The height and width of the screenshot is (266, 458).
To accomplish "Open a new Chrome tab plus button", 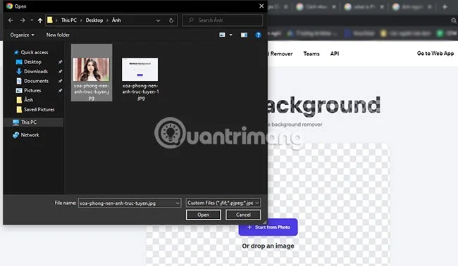I will point(445,7).
